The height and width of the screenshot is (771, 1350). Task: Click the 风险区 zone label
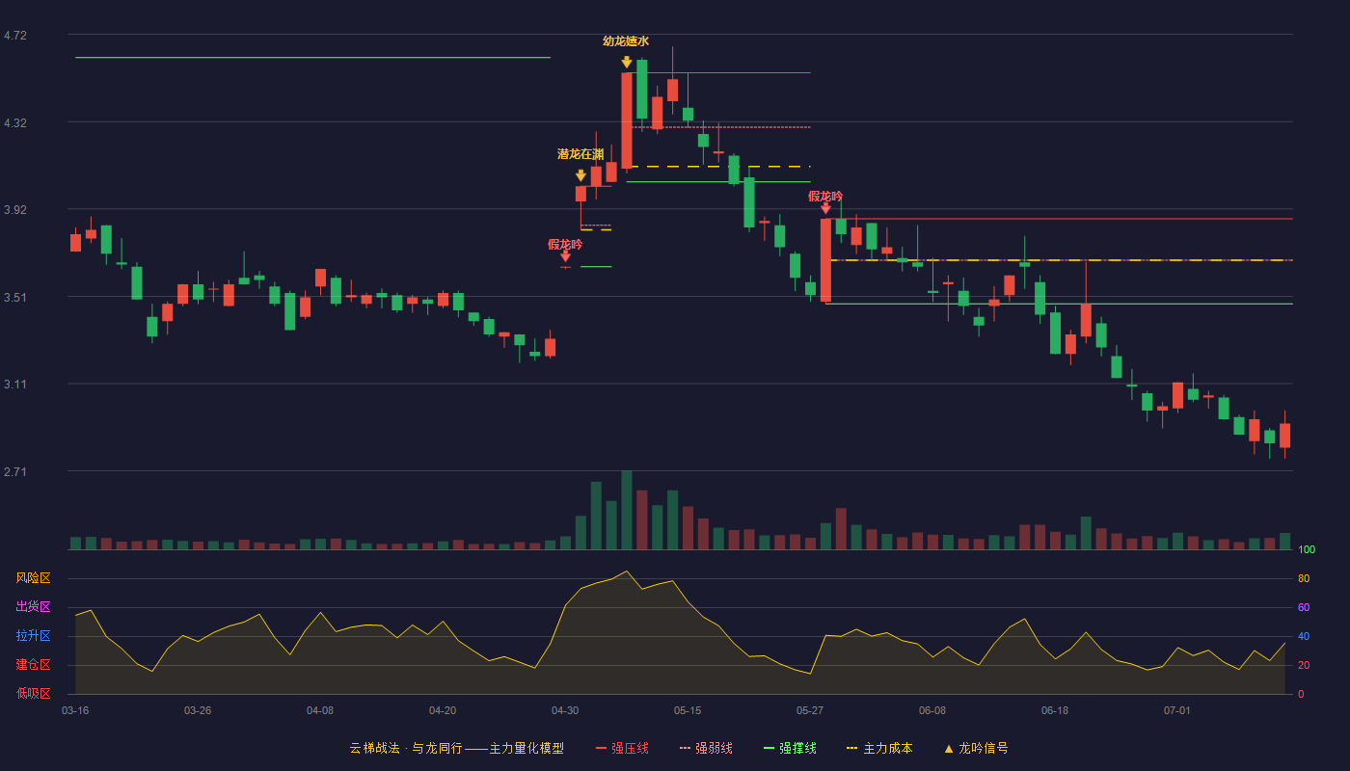[x=34, y=578]
